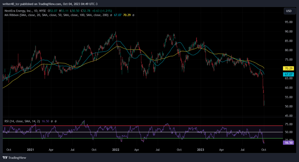Click the Oct label just before 2023
Image resolution: width=299 pixels, height=162 pixels.
(179, 150)
